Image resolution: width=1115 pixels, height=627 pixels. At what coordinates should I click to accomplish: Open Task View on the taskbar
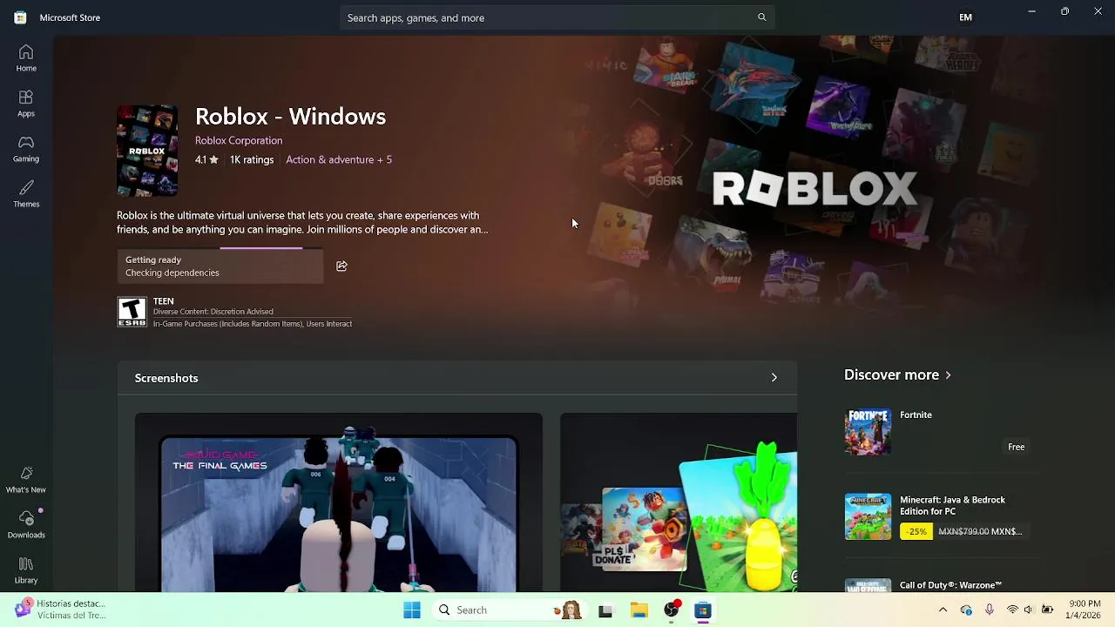(x=605, y=610)
